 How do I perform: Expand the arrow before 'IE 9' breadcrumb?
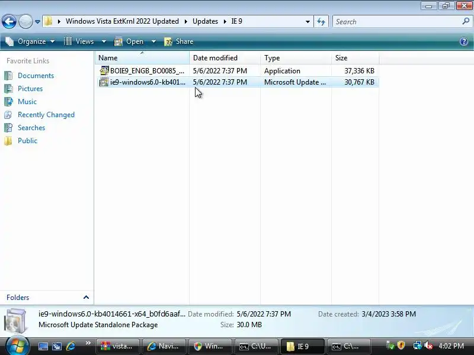point(225,21)
